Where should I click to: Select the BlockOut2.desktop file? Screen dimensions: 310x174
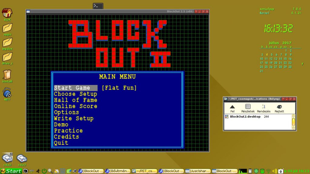(245, 117)
